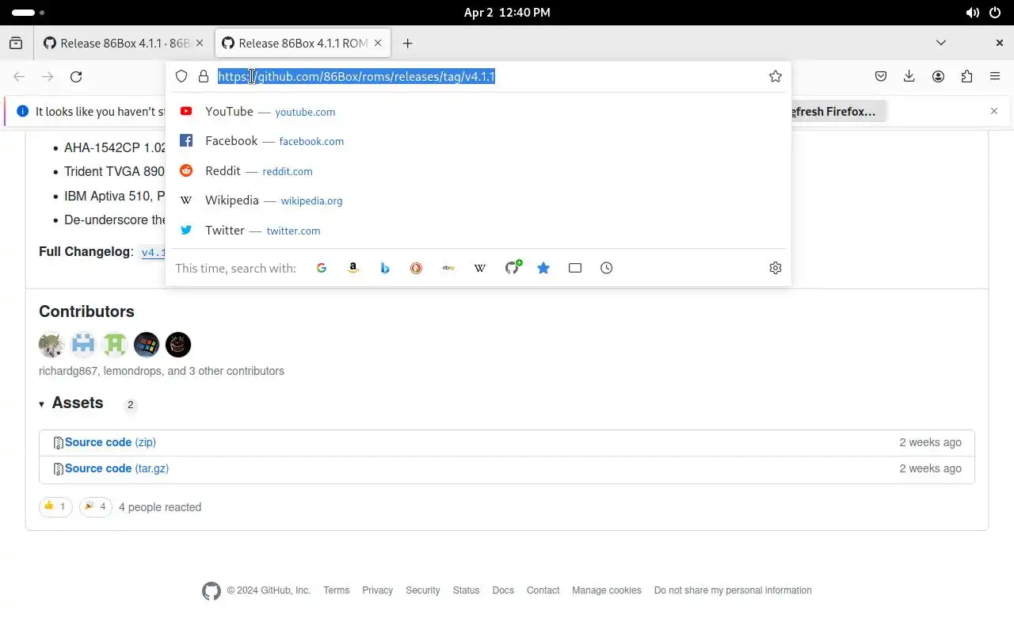The height and width of the screenshot is (634, 1014).
Task: Open a new tab with plus button
Action: 407,44
